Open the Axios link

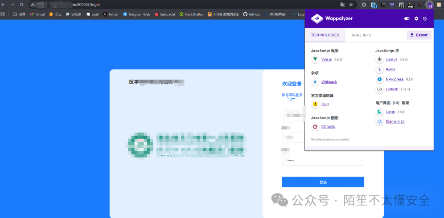390,69
